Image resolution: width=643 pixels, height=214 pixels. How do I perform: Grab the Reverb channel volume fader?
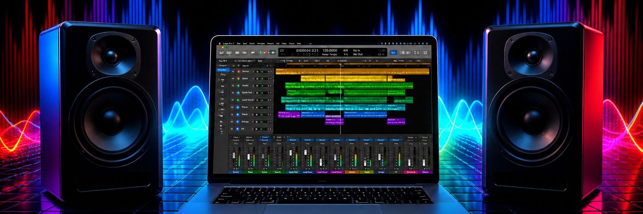(x=409, y=162)
